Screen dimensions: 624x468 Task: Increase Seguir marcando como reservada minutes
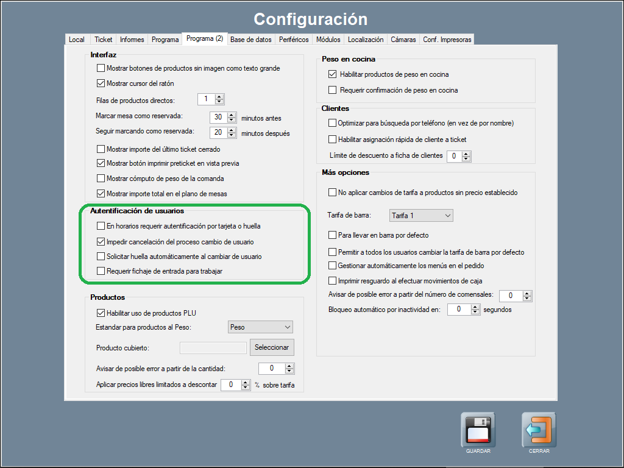(x=232, y=130)
